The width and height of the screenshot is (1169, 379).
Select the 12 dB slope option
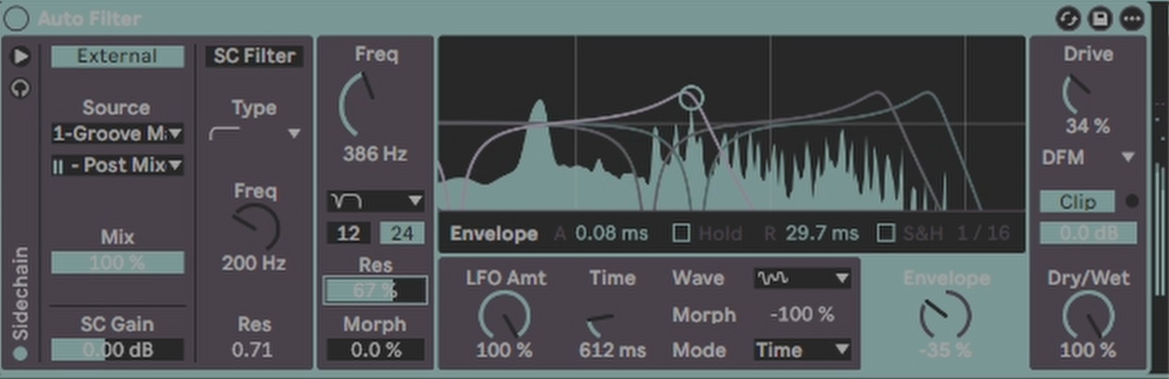pos(348,233)
